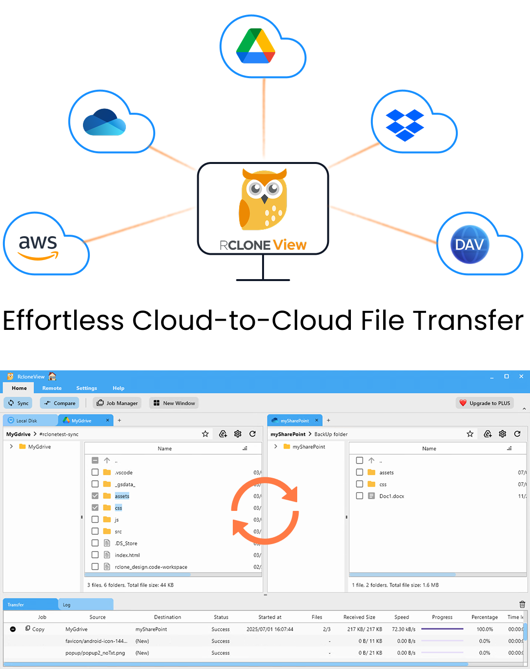Click the progress bar of the MyGdrive copy job

pos(442,629)
